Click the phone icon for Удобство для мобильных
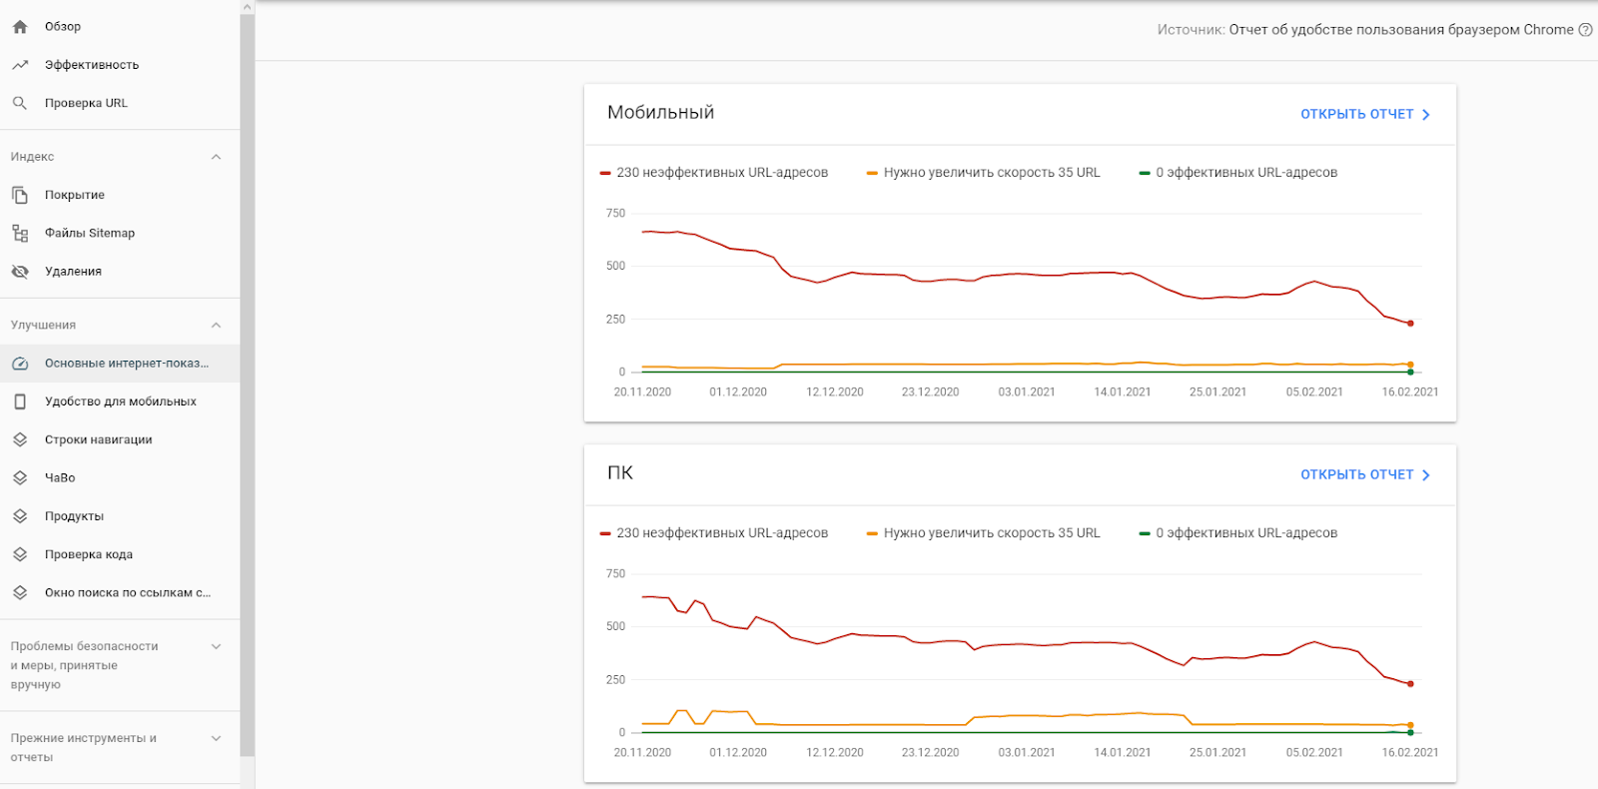The height and width of the screenshot is (789, 1598). click(x=20, y=401)
